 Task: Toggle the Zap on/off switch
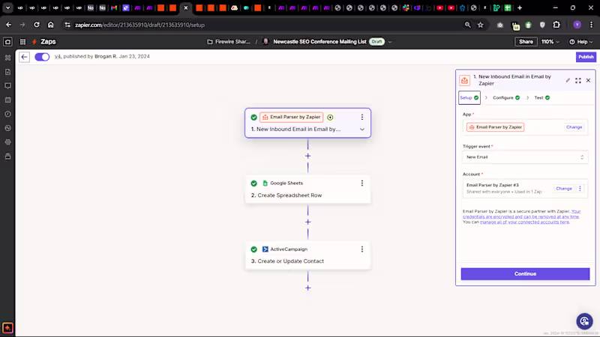tap(42, 57)
